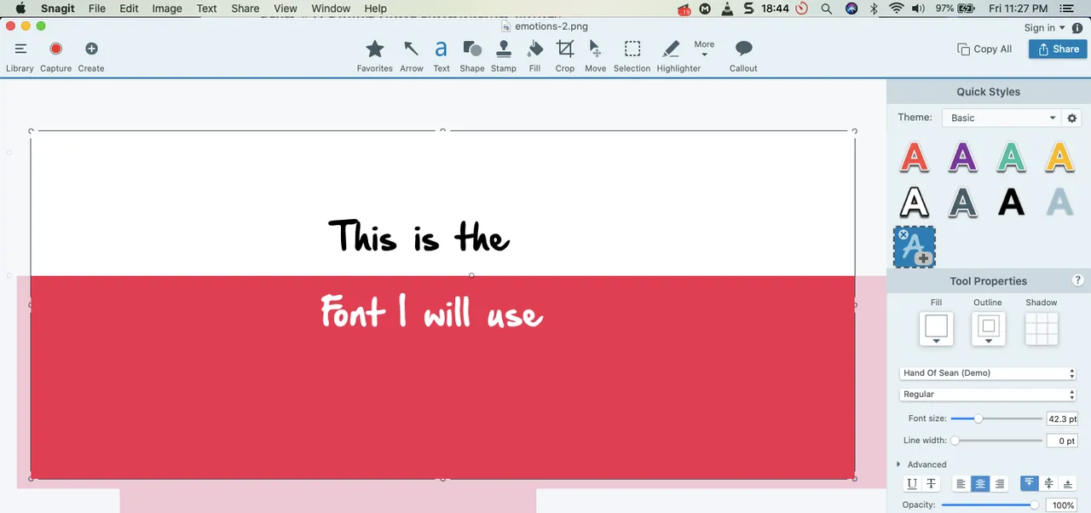This screenshot has height=513, width=1091.
Task: Open the Share menu in menu bar
Action: 245,9
